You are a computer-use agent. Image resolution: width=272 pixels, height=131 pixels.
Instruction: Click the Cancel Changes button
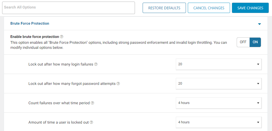coord(209,8)
